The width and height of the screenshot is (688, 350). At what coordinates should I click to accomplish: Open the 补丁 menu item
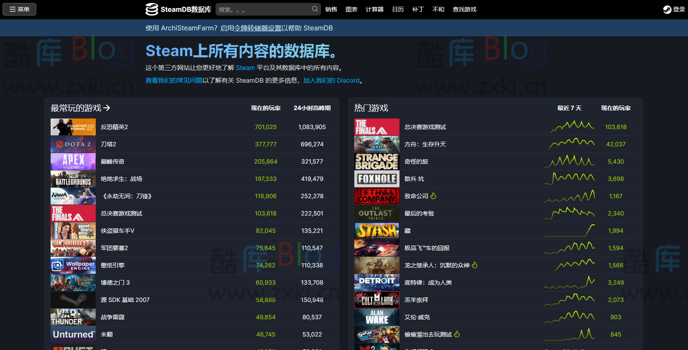click(x=418, y=9)
